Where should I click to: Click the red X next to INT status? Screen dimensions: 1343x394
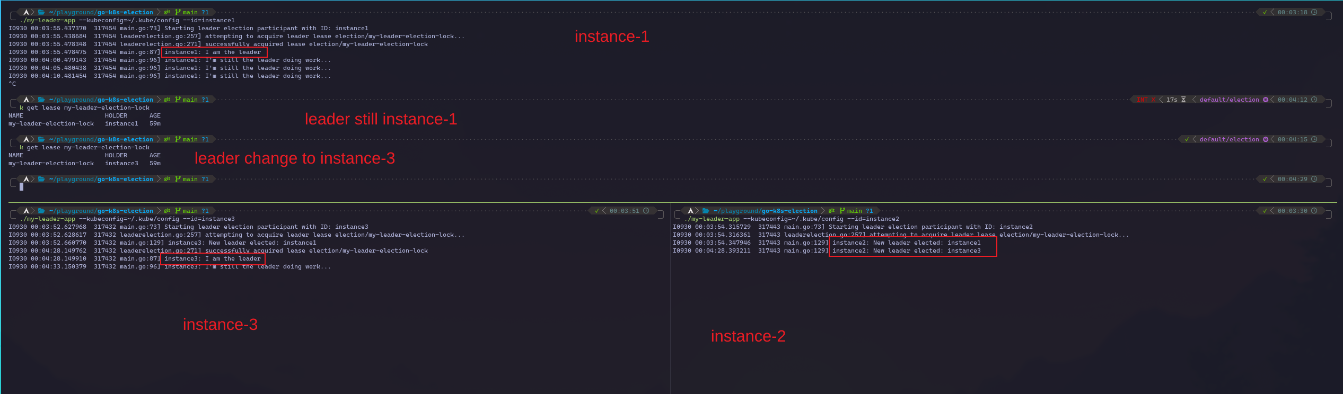click(1153, 100)
